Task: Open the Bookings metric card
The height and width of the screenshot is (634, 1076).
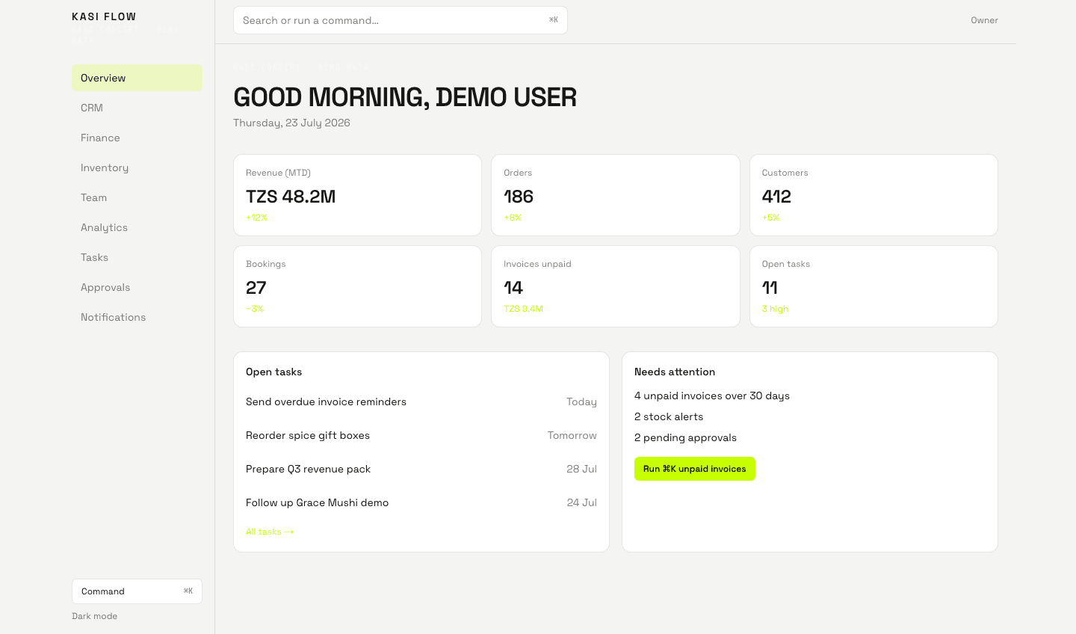Action: click(357, 286)
